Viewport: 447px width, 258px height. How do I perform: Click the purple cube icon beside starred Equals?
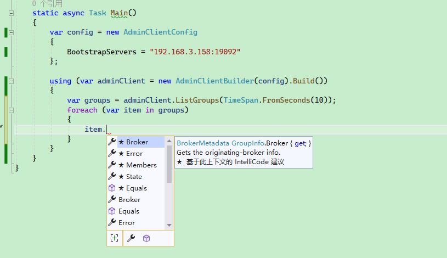(112, 188)
